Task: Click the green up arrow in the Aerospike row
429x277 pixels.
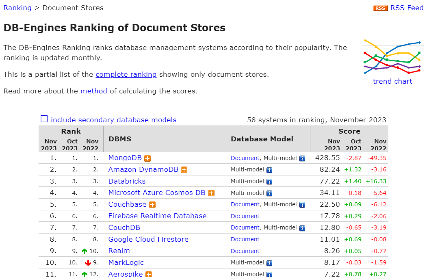Action: coord(84,274)
